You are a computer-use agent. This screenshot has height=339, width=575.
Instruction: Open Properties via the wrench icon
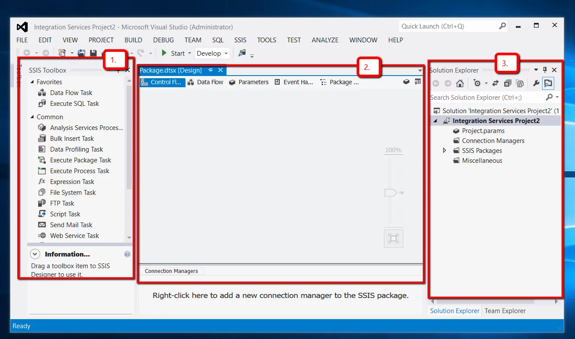pyautogui.click(x=536, y=83)
